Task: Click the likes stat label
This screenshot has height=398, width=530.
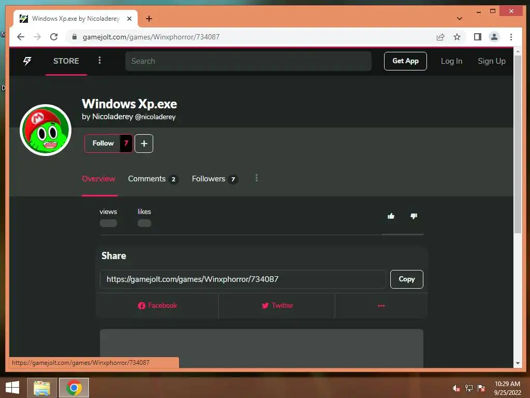Action: (x=144, y=212)
